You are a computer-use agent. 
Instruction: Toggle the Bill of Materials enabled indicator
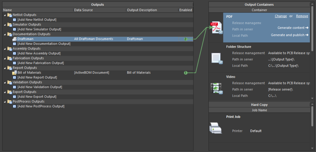[185, 73]
